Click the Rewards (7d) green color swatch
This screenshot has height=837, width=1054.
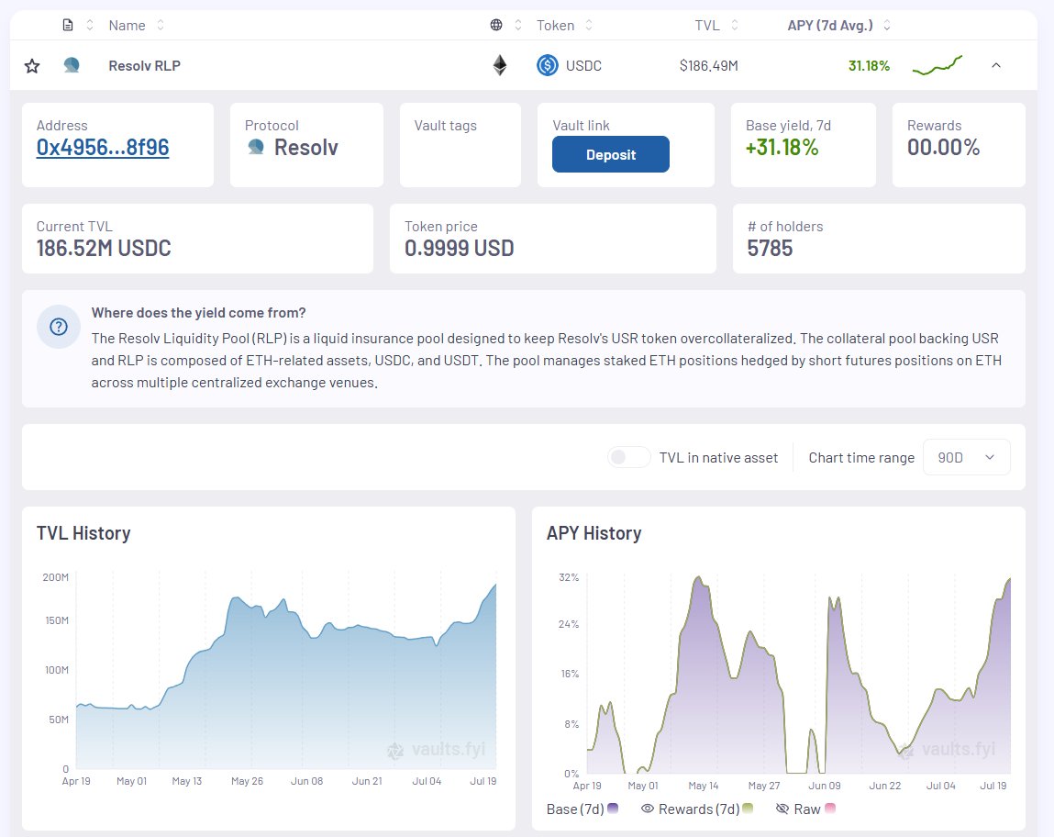point(748,809)
